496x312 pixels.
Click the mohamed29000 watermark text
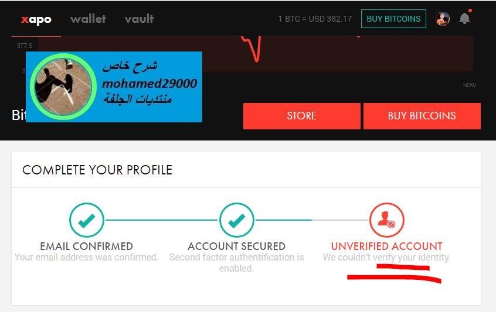[150, 84]
